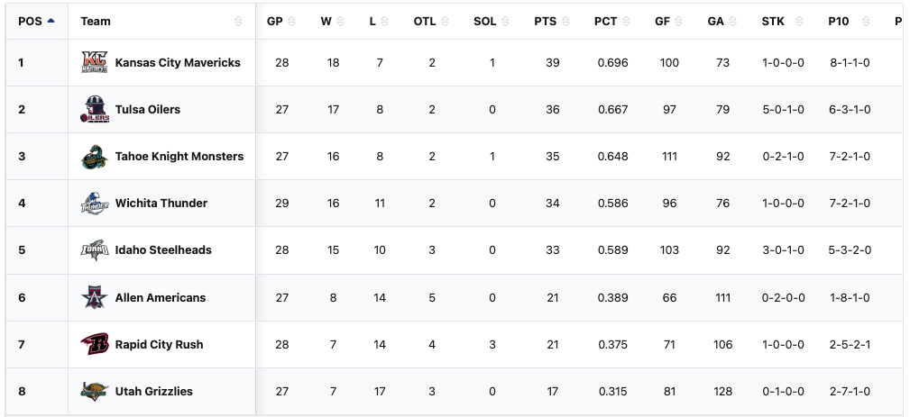Sort by PCT percentage header
The height and width of the screenshot is (417, 910).
click(605, 21)
